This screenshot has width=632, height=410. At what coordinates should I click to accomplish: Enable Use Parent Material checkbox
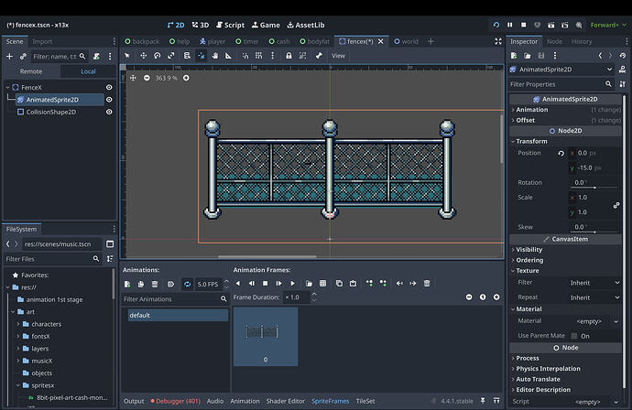click(573, 336)
